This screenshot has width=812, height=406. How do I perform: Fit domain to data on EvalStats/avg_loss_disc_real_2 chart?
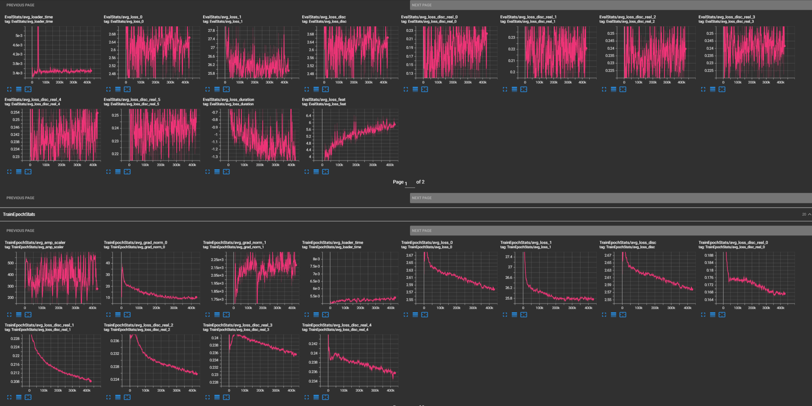623,89
